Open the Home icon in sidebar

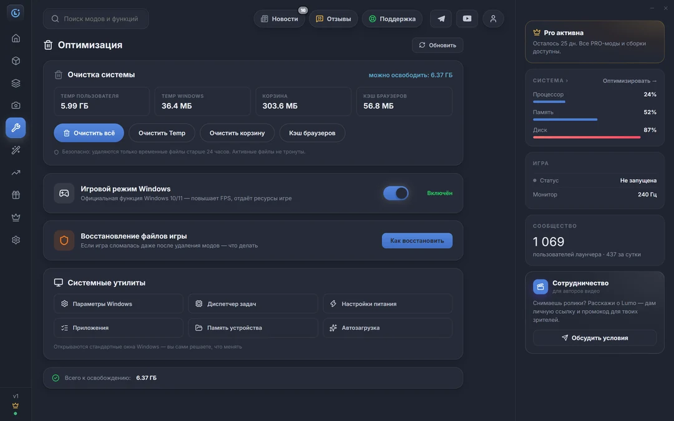pos(16,38)
